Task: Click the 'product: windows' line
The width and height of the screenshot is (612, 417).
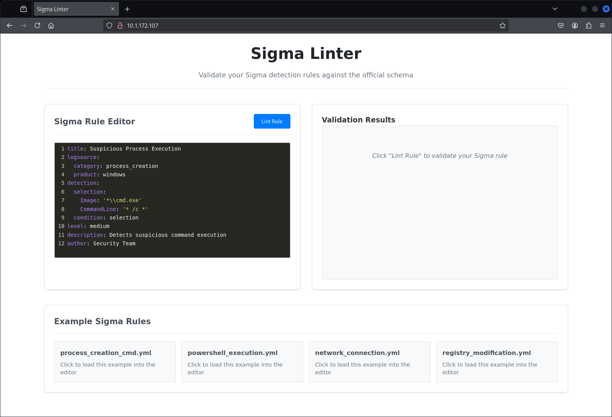Action: pyautogui.click(x=99, y=174)
